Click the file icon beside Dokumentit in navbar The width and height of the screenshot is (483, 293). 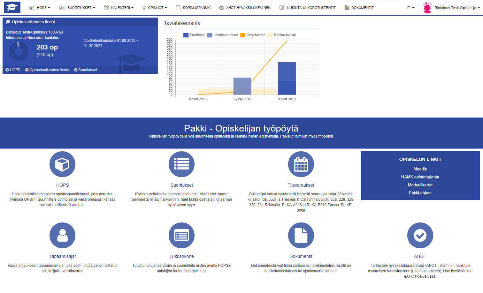pyautogui.click(x=347, y=8)
